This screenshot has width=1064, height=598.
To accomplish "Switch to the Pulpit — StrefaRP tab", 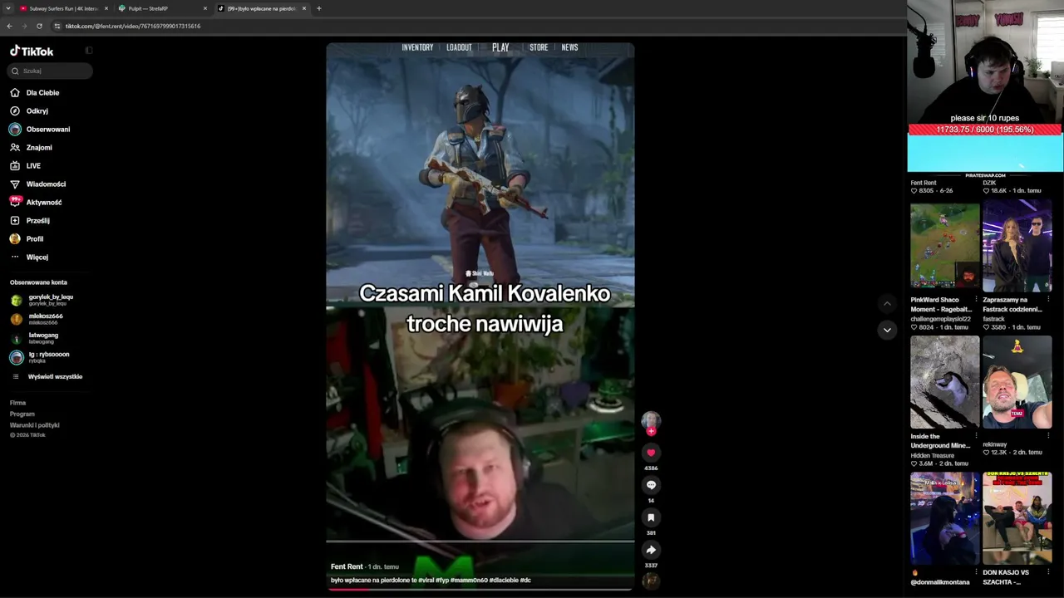I will click(x=163, y=8).
